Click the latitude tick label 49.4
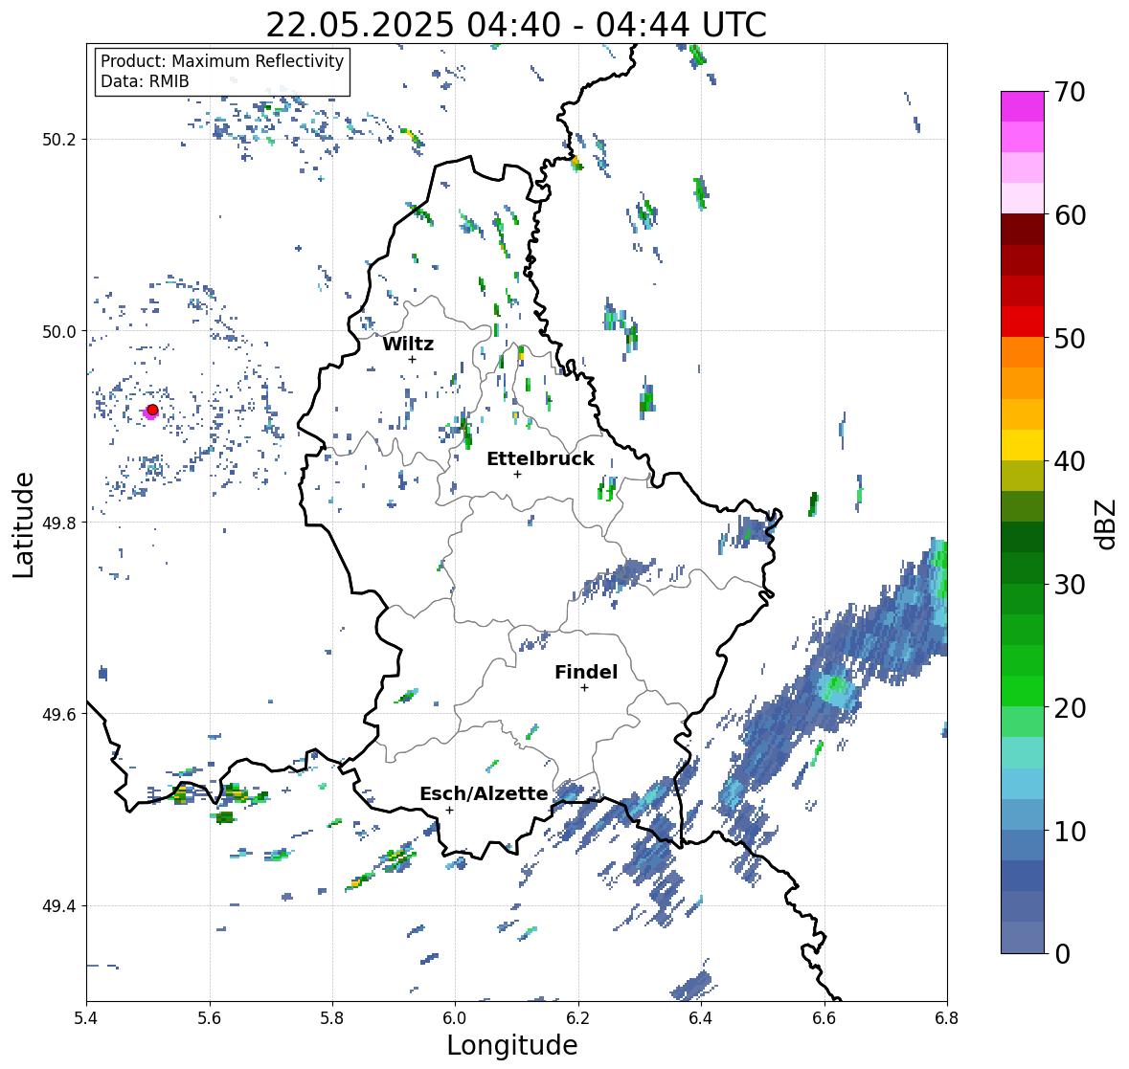The height and width of the screenshot is (1069, 1129). pyautogui.click(x=59, y=905)
